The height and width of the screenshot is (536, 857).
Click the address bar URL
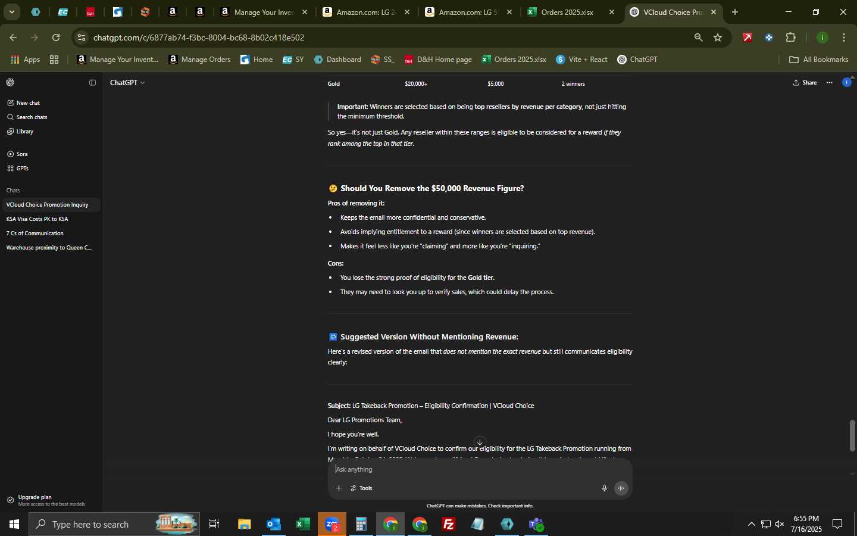pos(199,38)
